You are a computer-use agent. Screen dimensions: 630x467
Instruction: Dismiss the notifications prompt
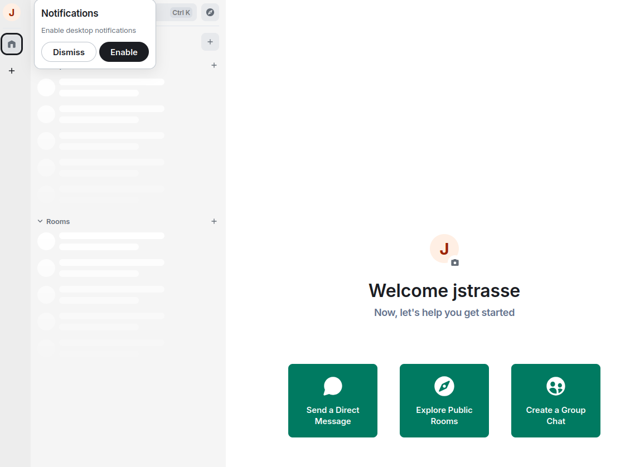69,52
